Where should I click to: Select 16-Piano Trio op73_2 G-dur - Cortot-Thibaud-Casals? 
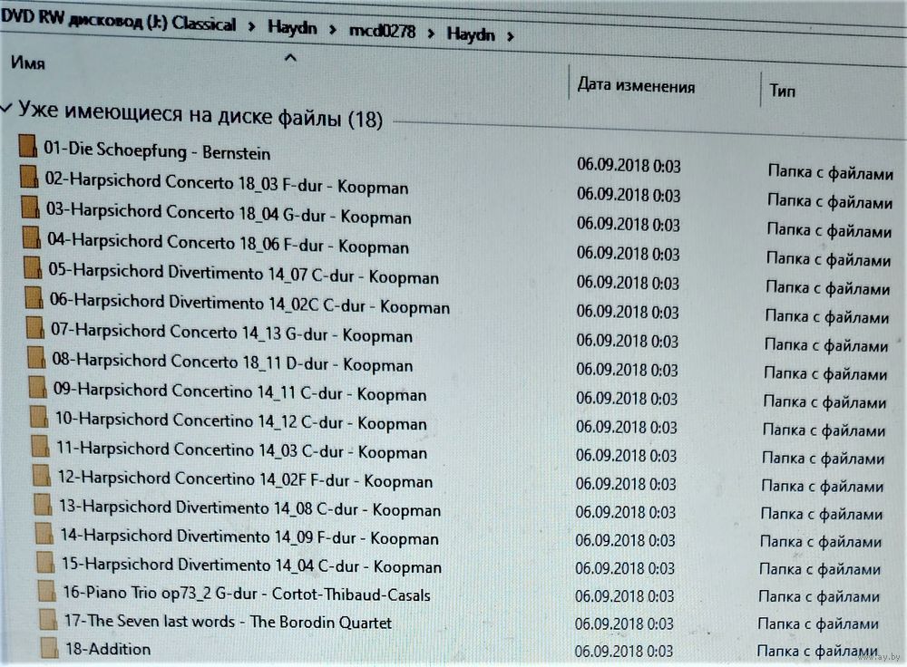pyautogui.click(x=247, y=593)
